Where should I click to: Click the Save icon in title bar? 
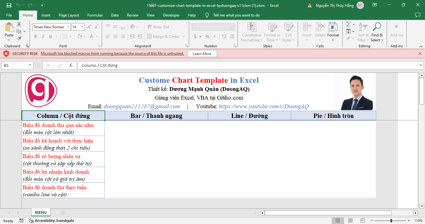[x=9, y=5]
